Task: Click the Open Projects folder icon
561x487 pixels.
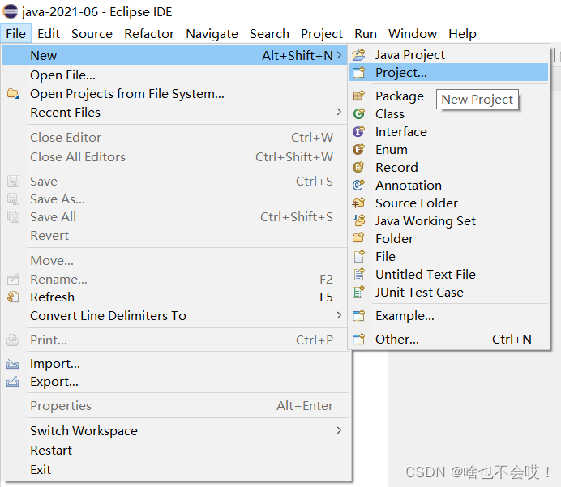Action: 13,94
